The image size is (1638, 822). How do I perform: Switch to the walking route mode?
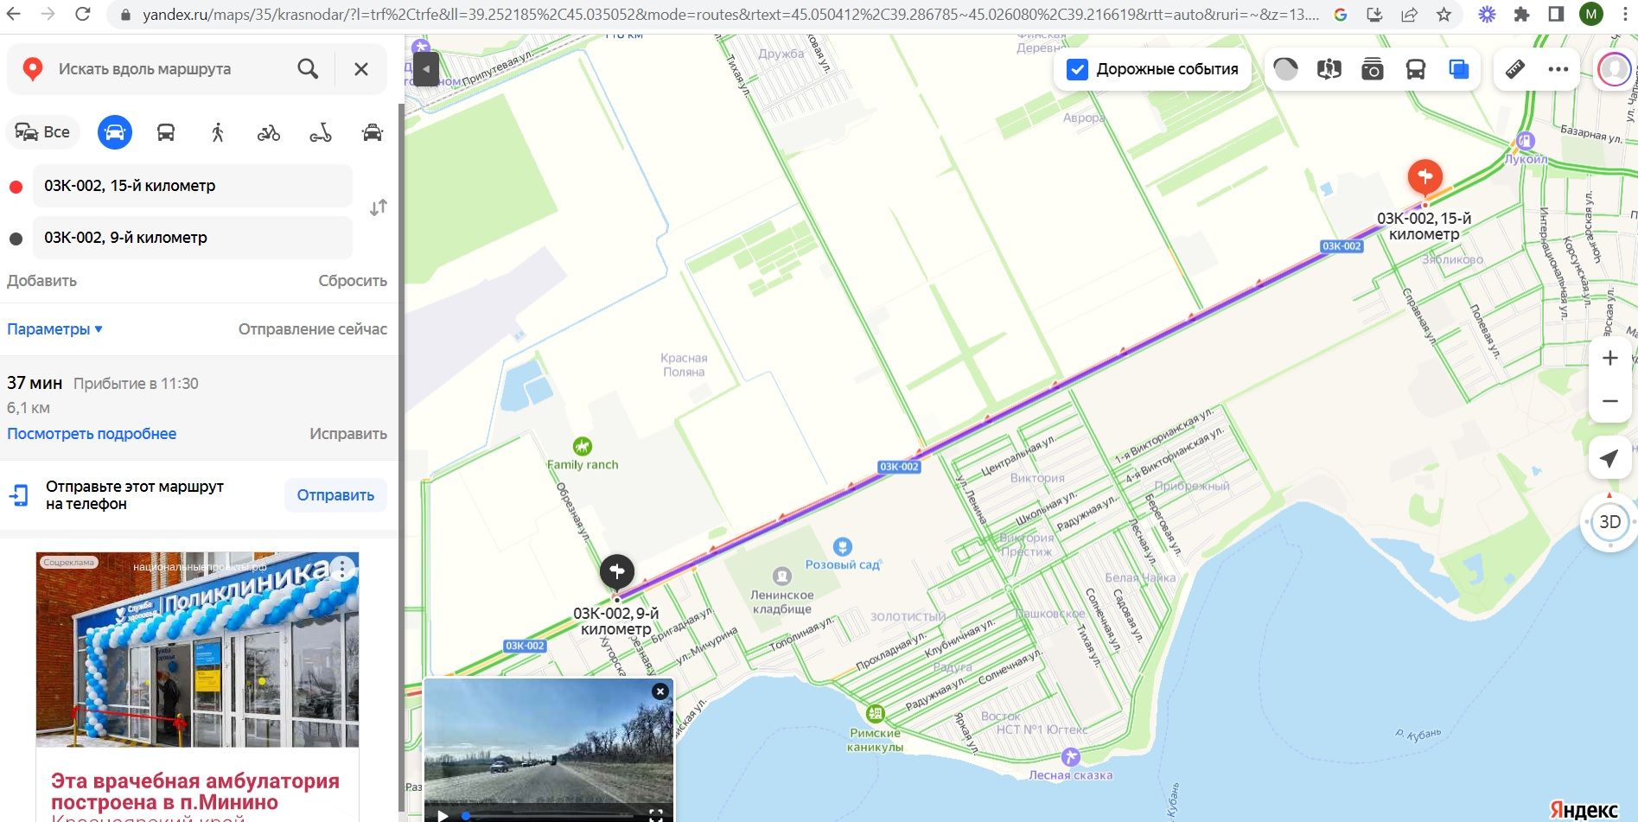[x=218, y=132]
